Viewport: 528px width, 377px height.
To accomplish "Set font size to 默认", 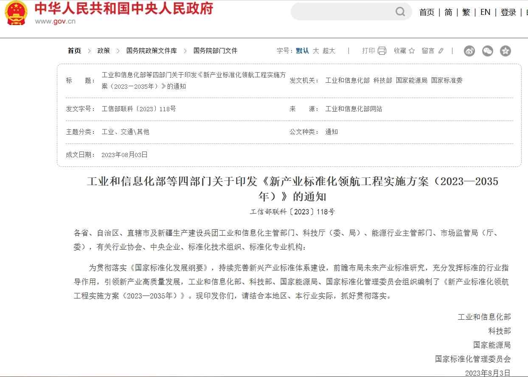I will 302,51.
